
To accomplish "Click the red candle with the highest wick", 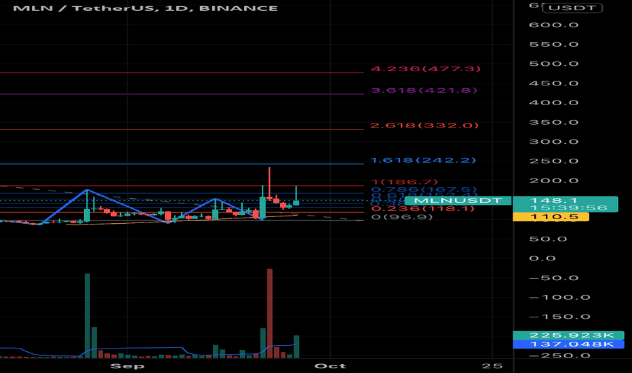I will click(x=269, y=184).
